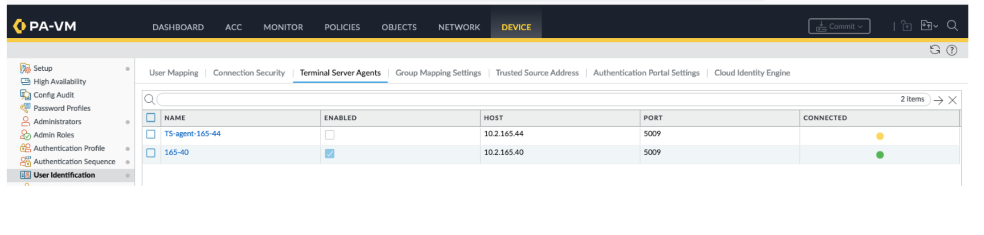
Task: Select the TS-agent-165-44 row checkbox
Action: pyautogui.click(x=151, y=134)
